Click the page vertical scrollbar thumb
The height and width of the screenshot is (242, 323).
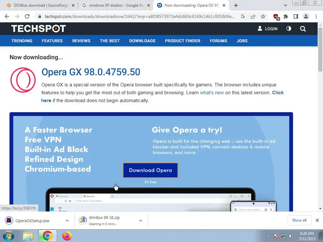coord(320,49)
